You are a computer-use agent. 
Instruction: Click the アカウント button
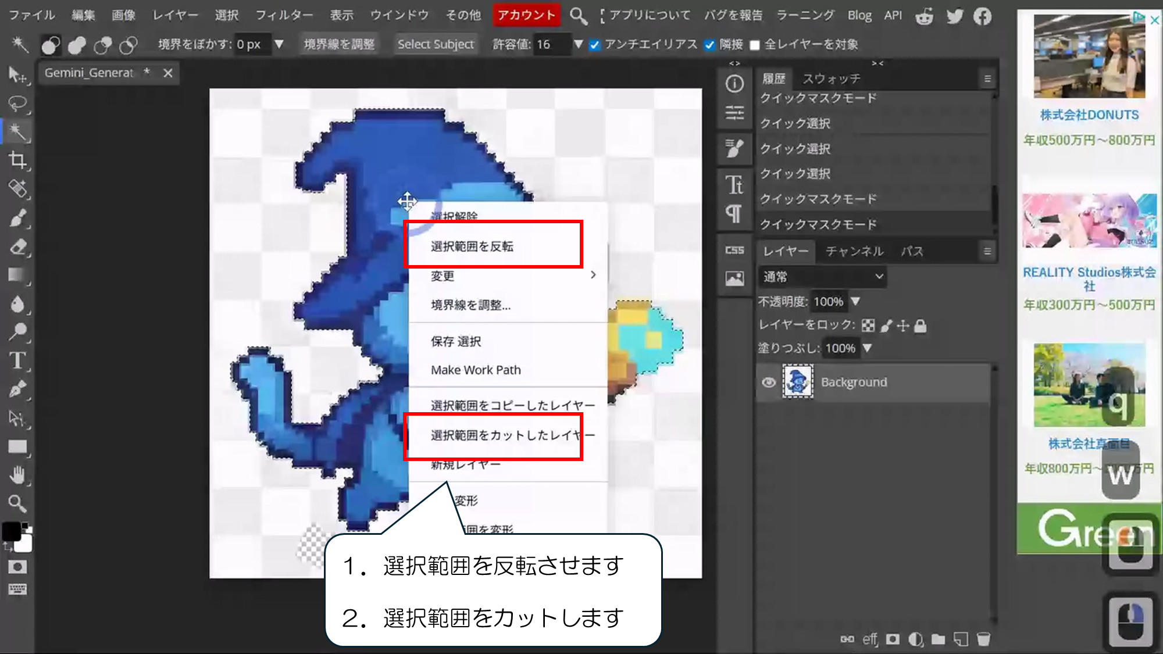tap(526, 15)
